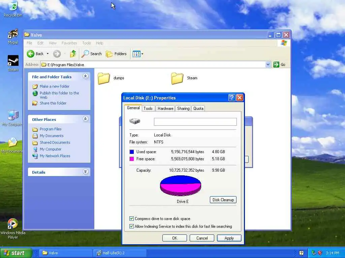
Task: Go up one folder level
Action: [73, 54]
